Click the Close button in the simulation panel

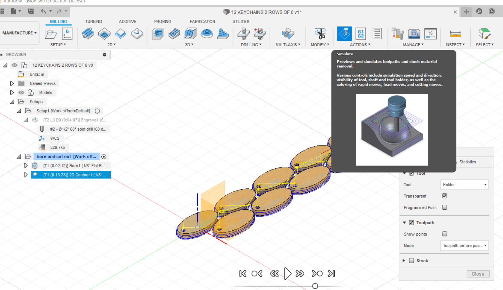(477, 274)
